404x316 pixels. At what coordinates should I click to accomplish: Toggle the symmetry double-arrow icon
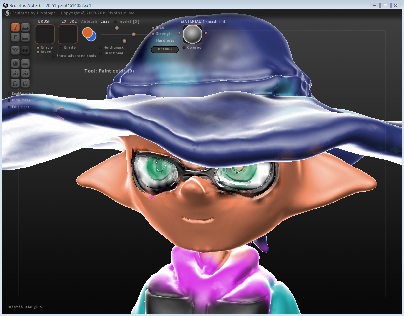[25, 50]
